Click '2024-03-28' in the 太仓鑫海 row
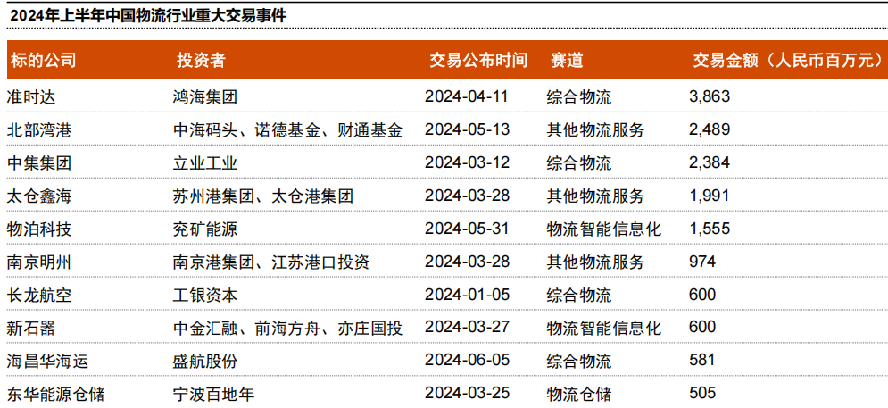 (468, 196)
